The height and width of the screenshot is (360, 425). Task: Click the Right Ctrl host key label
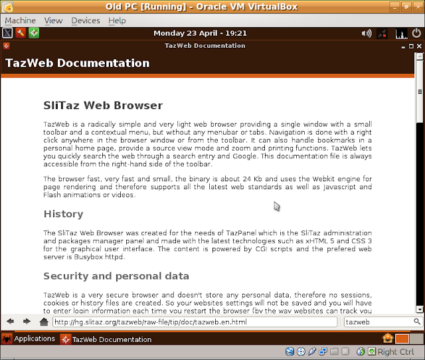click(x=396, y=351)
